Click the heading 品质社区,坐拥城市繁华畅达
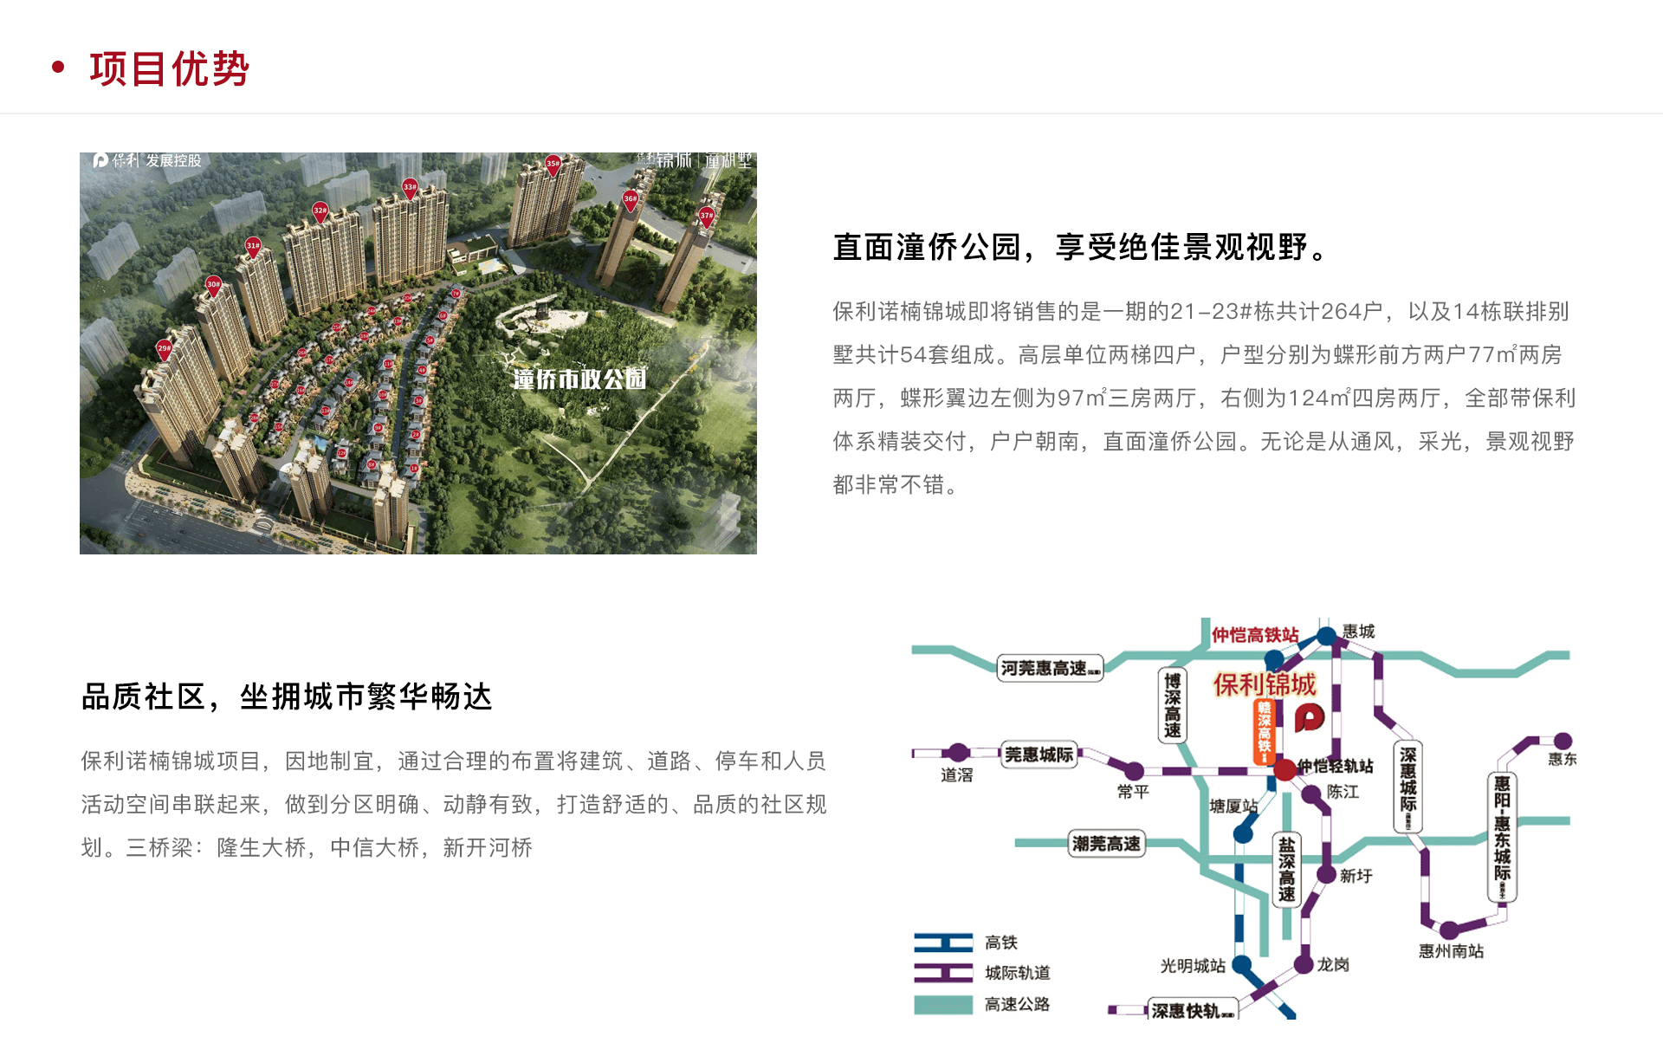 (x=287, y=696)
